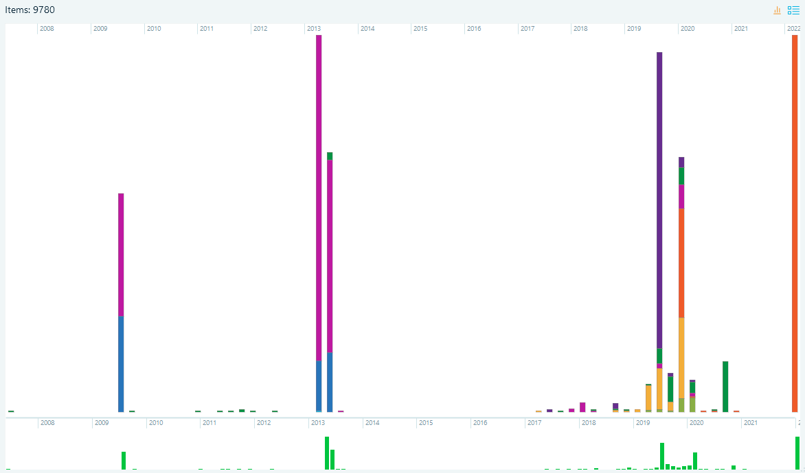Screen dimensions: 805x473
Task: Select tall 2019 green bar in overview strip
Action: [x=662, y=456]
